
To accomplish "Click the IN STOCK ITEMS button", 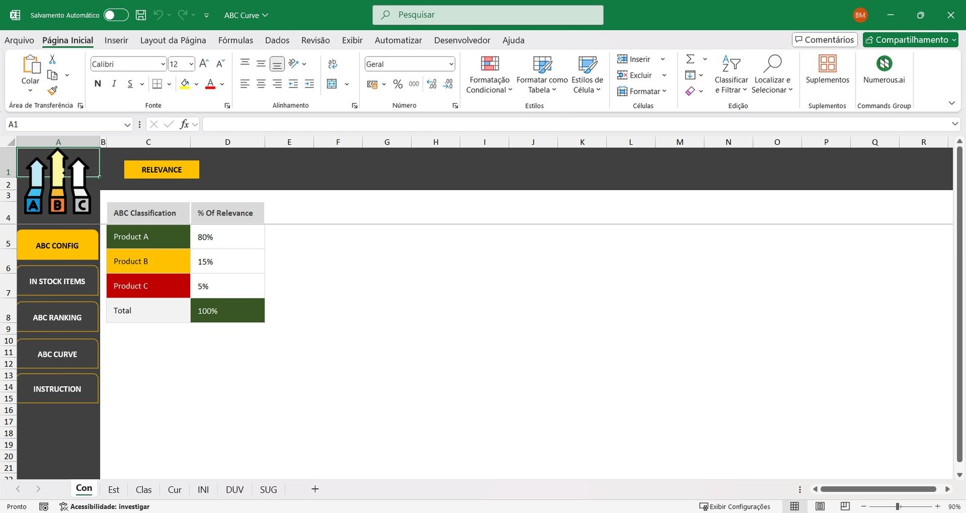I will [57, 281].
